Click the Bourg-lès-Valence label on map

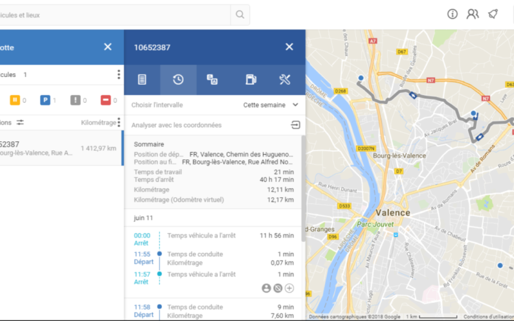pyautogui.click(x=399, y=155)
